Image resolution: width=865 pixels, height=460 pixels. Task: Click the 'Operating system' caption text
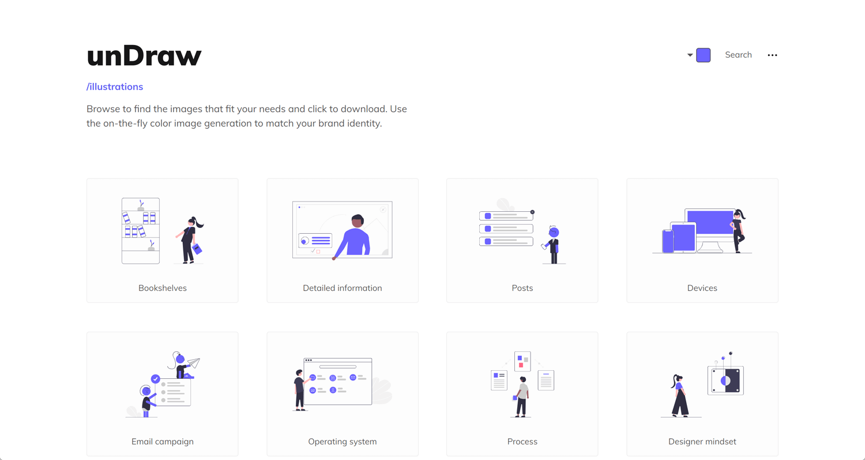[x=343, y=442]
